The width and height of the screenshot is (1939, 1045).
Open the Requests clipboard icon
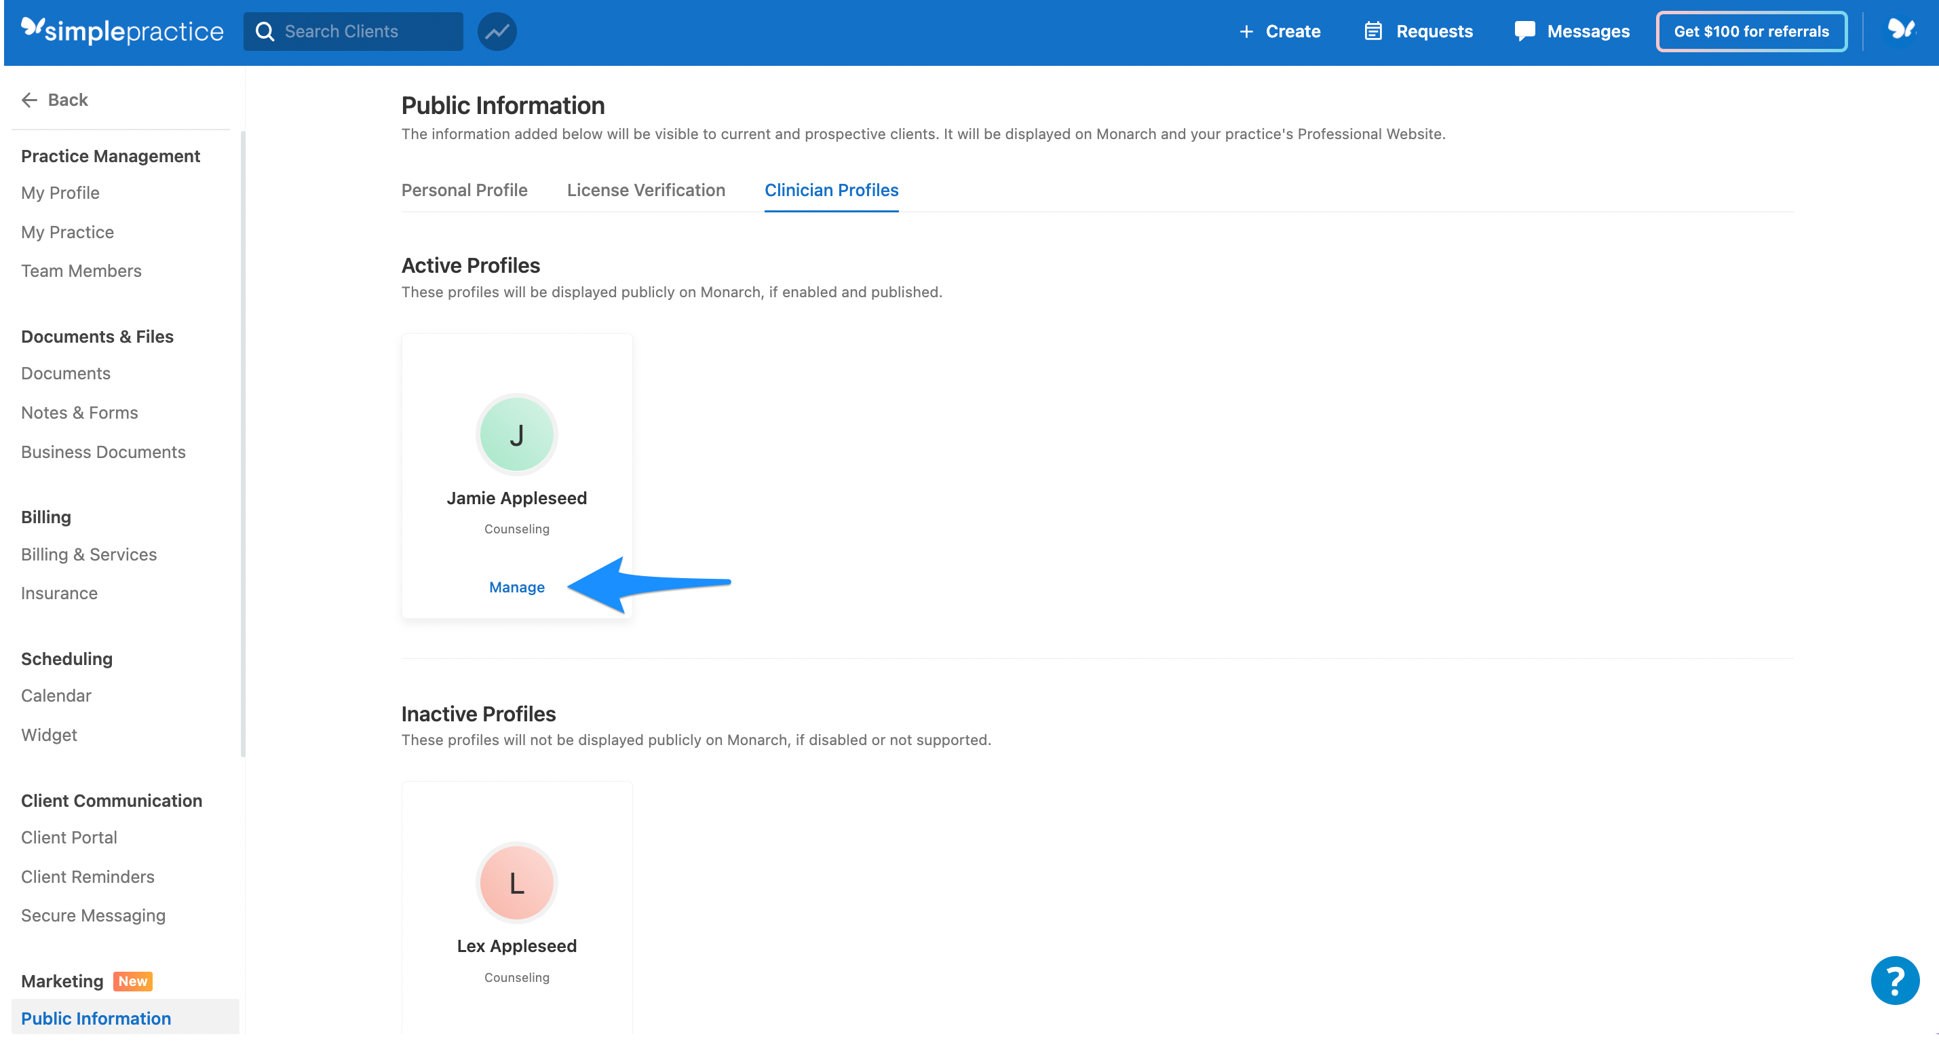point(1375,31)
